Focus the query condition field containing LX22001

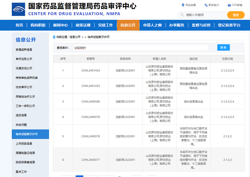tap(140, 48)
